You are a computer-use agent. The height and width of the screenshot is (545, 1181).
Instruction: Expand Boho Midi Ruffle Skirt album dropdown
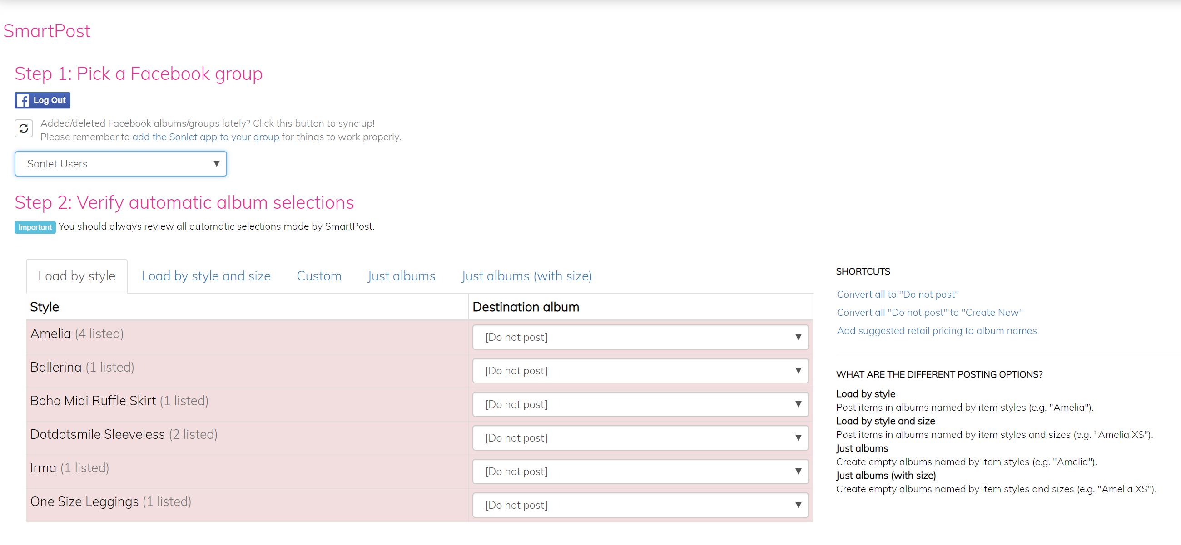tap(640, 404)
